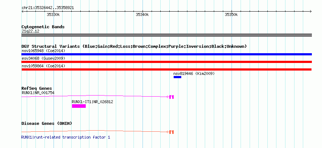Click the 35340k ruler tick label
Screen dimensions: 322x148
[142, 14]
